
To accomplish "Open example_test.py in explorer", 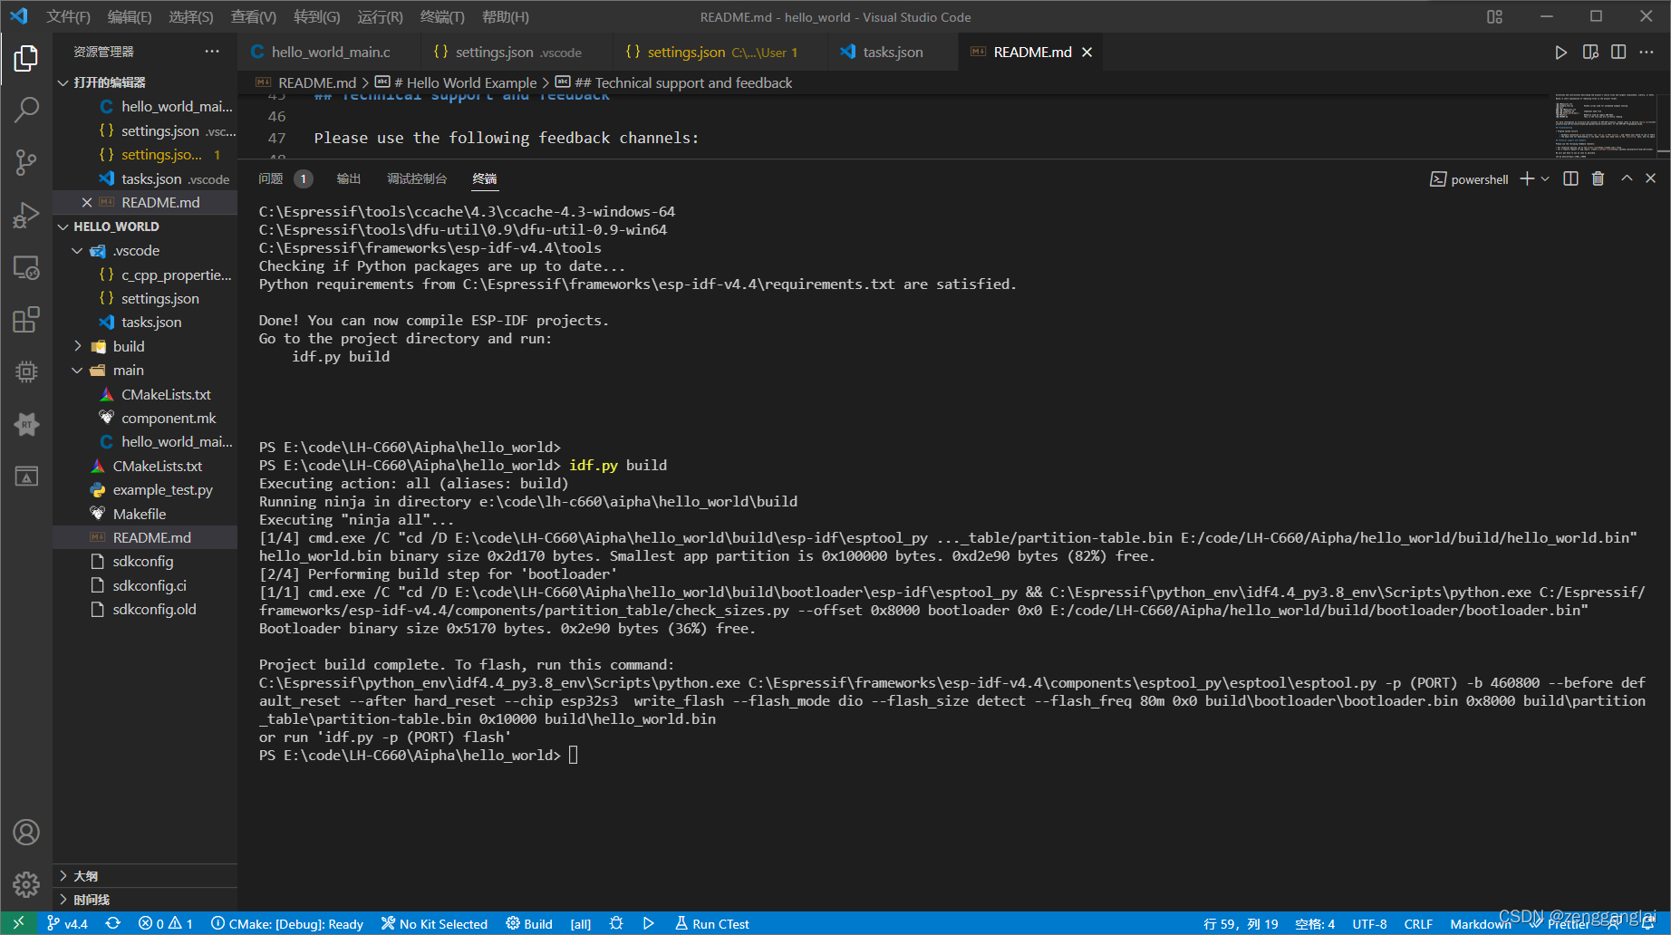I will (145, 489).
